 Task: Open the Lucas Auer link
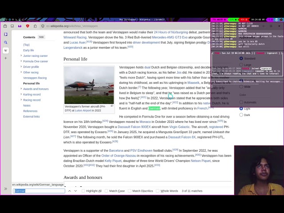77,43
